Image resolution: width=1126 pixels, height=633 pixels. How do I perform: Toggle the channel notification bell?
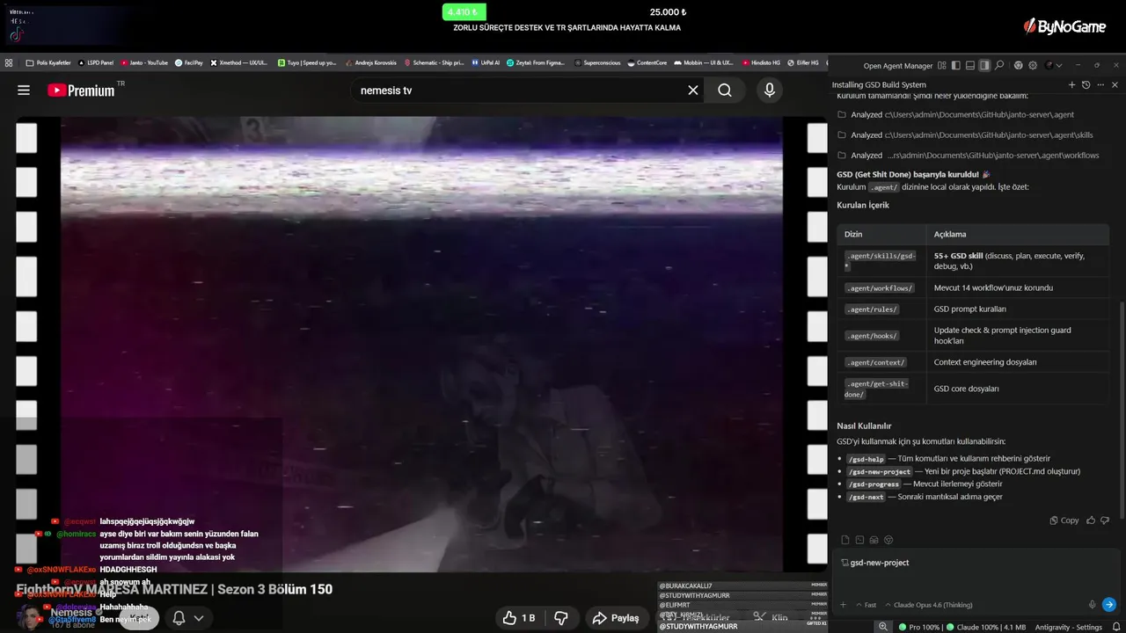click(179, 618)
